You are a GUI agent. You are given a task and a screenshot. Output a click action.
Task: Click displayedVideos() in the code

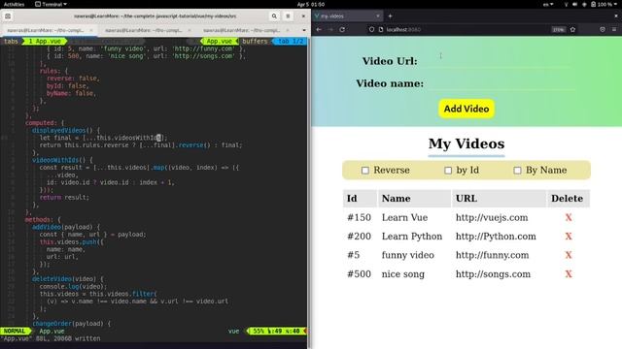coord(62,130)
